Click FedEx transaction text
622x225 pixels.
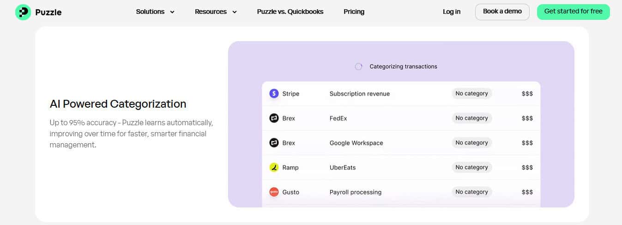pos(338,118)
